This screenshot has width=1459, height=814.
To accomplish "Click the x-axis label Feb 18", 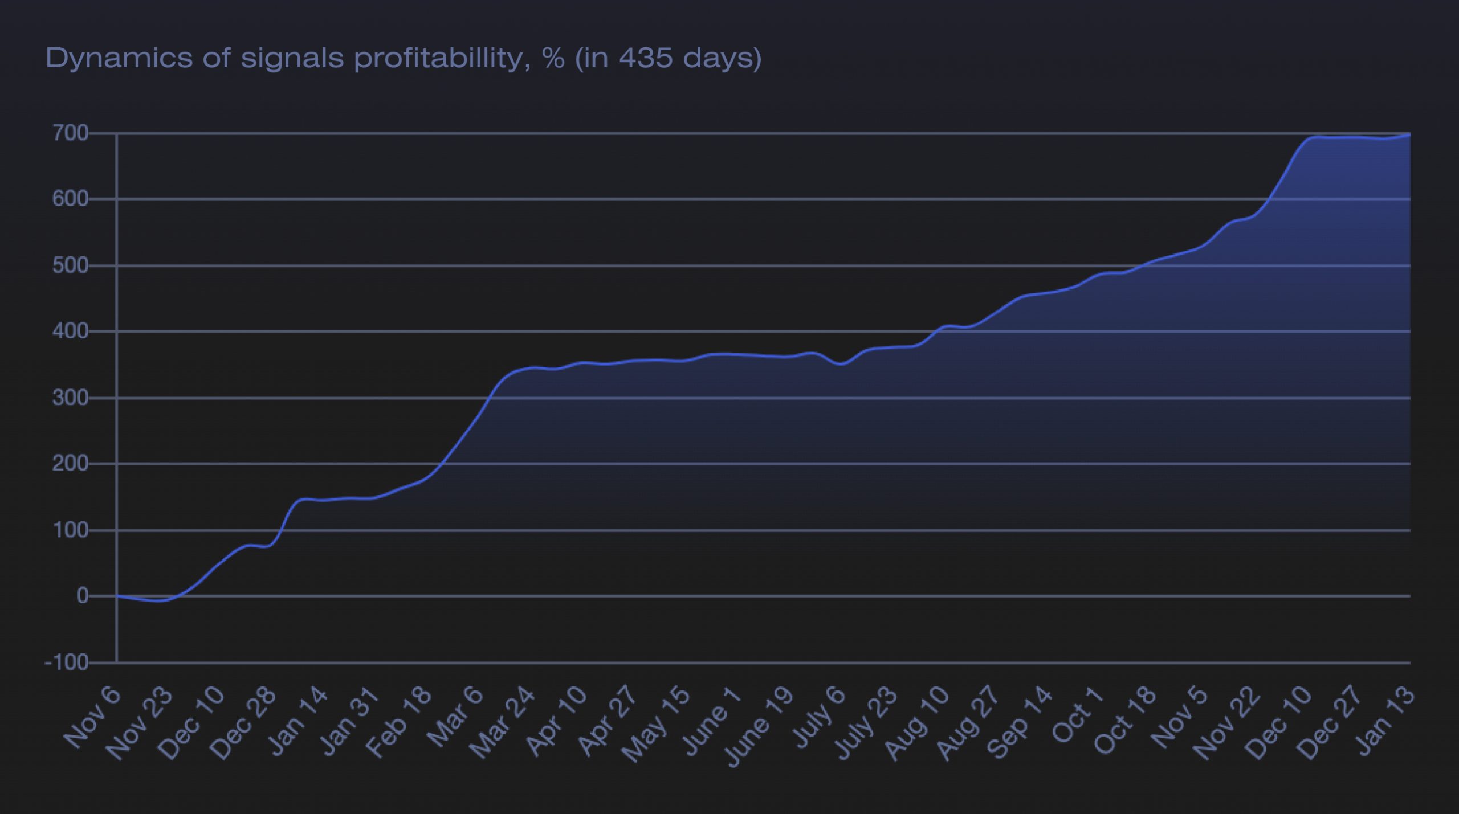I will click(x=399, y=722).
